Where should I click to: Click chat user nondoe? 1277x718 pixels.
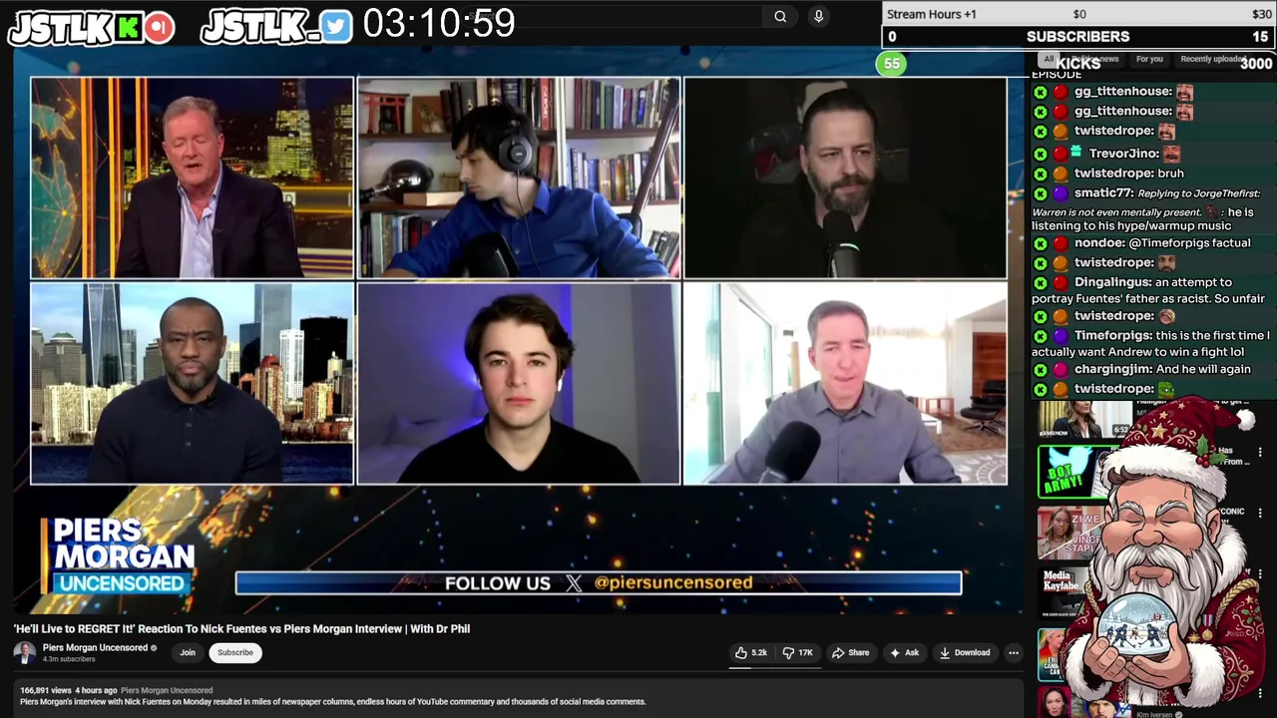(1099, 243)
